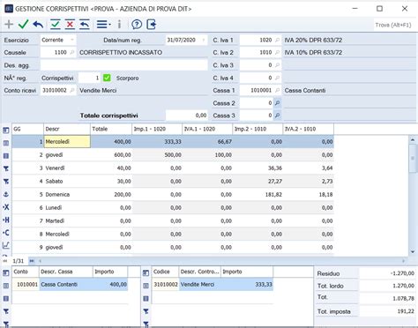Click the Totale corrispettivi value field
418x328 pixels.
187,116
